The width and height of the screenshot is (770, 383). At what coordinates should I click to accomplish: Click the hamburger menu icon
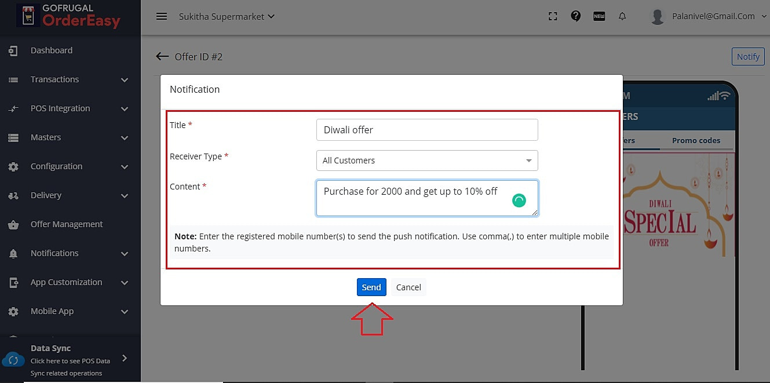coord(162,16)
